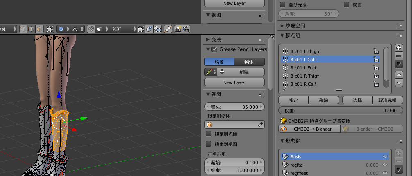Click 移除 remove button

(x=324, y=100)
